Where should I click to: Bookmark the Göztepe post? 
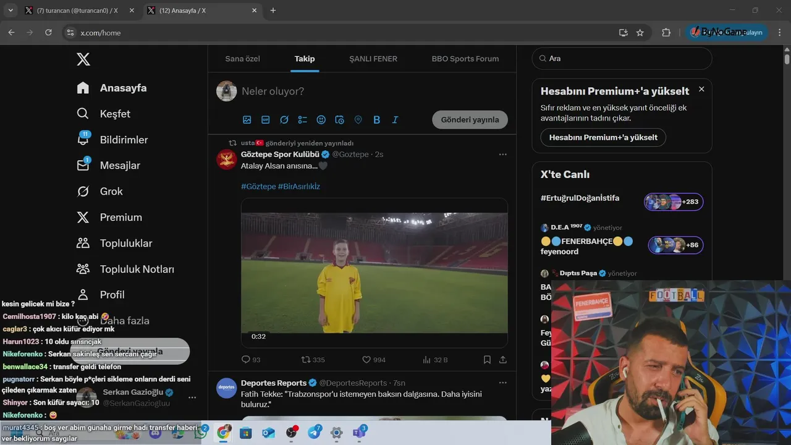tap(487, 360)
